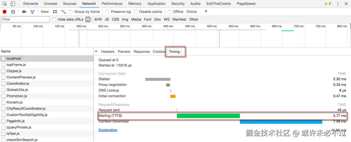Select the GlobalUtils.js request
Viewport: 351px width, 142px height.
point(47,89)
